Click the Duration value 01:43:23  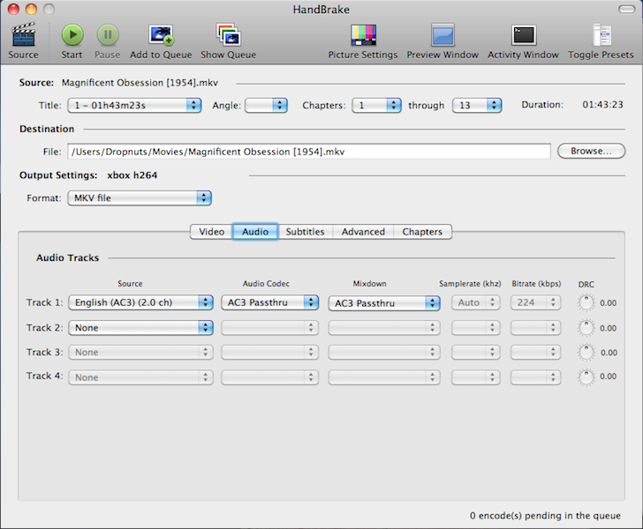click(x=602, y=105)
